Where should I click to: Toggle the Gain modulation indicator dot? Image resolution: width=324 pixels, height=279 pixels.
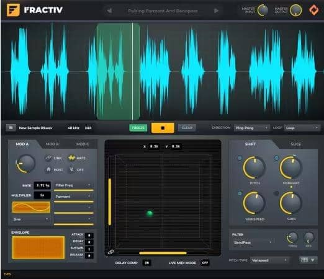tap(276, 193)
